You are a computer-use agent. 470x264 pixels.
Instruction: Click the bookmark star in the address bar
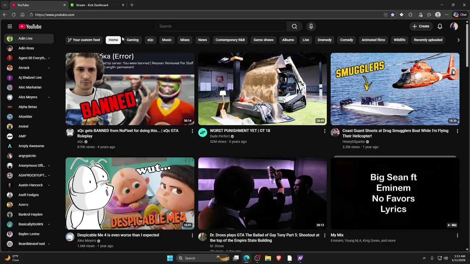(393, 15)
